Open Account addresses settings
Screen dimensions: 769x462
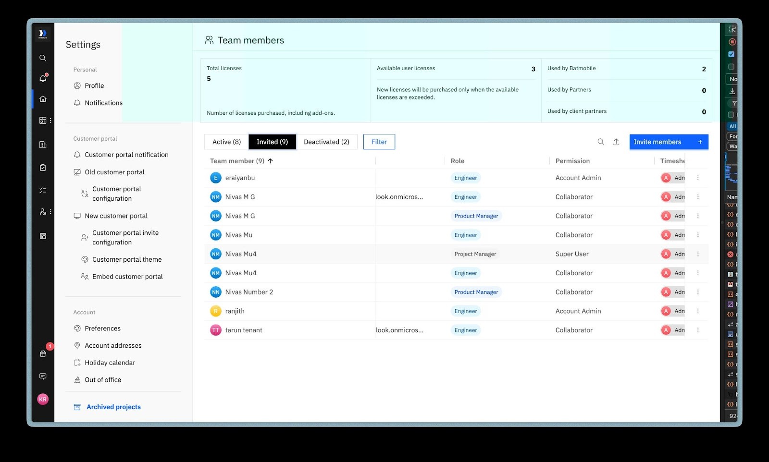113,345
